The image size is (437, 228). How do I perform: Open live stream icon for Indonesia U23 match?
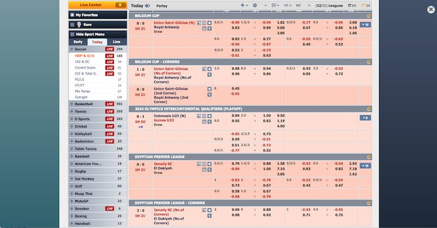click(198, 116)
